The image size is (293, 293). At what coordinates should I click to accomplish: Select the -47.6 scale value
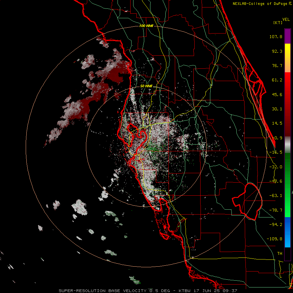coord(276,181)
